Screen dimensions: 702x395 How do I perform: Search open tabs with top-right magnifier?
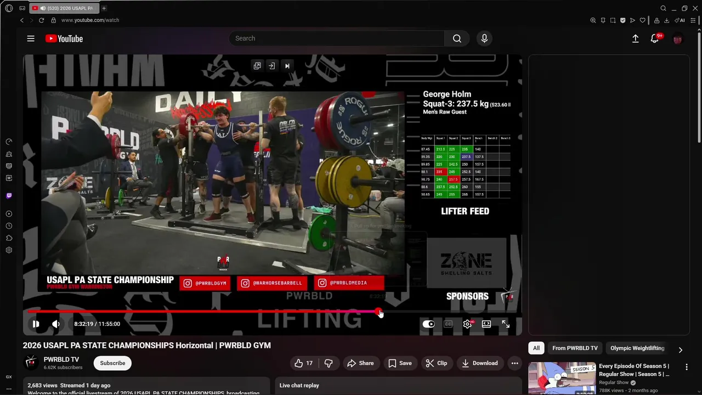[x=663, y=8]
